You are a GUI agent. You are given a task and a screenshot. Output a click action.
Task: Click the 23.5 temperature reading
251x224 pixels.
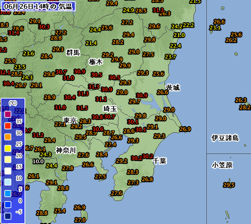point(20,67)
